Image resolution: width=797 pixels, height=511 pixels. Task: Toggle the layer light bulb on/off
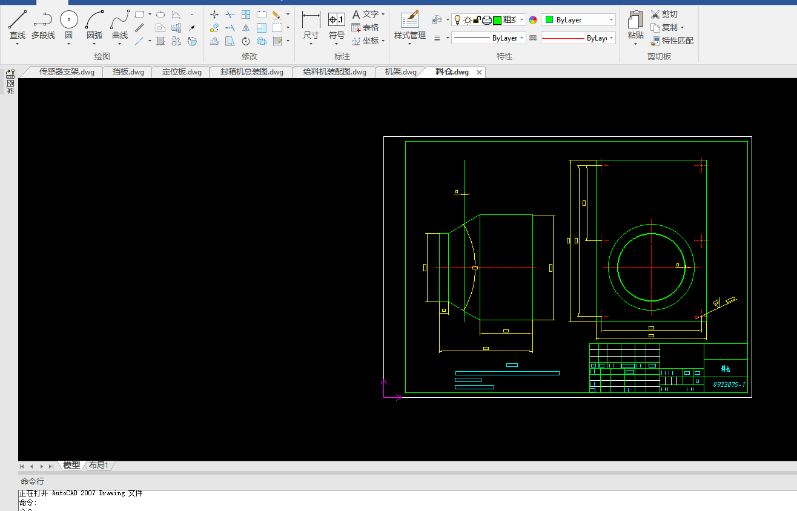[x=458, y=20]
